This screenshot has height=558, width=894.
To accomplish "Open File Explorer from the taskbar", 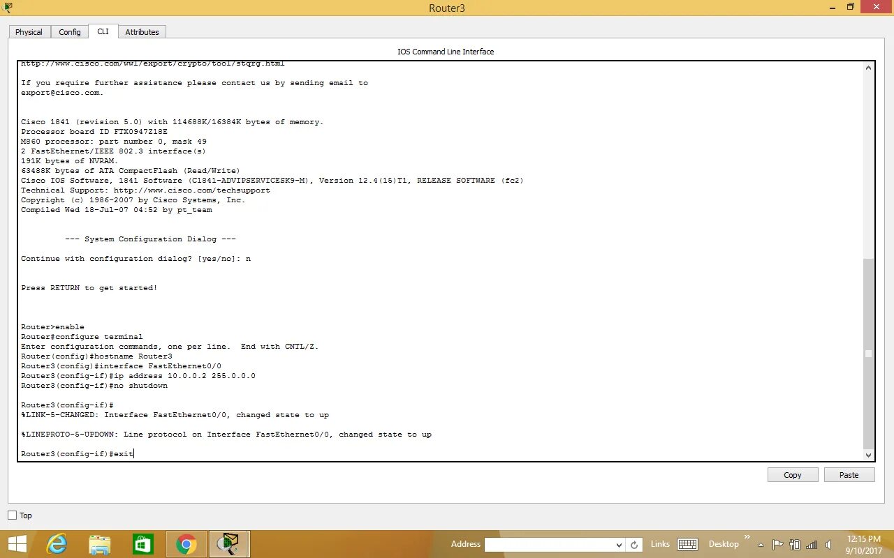I will pos(100,544).
